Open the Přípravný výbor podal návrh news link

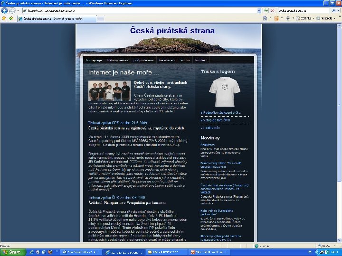point(221,238)
